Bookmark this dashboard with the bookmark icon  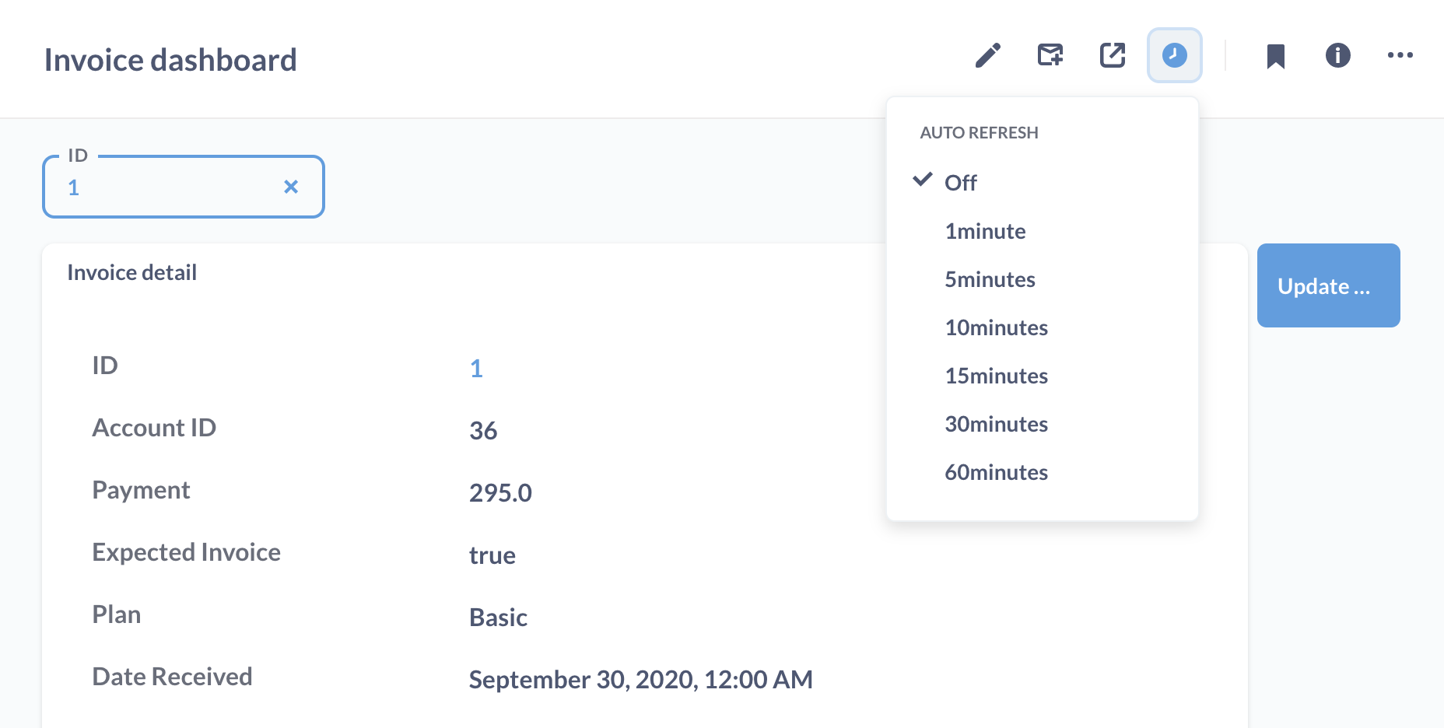pyautogui.click(x=1276, y=56)
